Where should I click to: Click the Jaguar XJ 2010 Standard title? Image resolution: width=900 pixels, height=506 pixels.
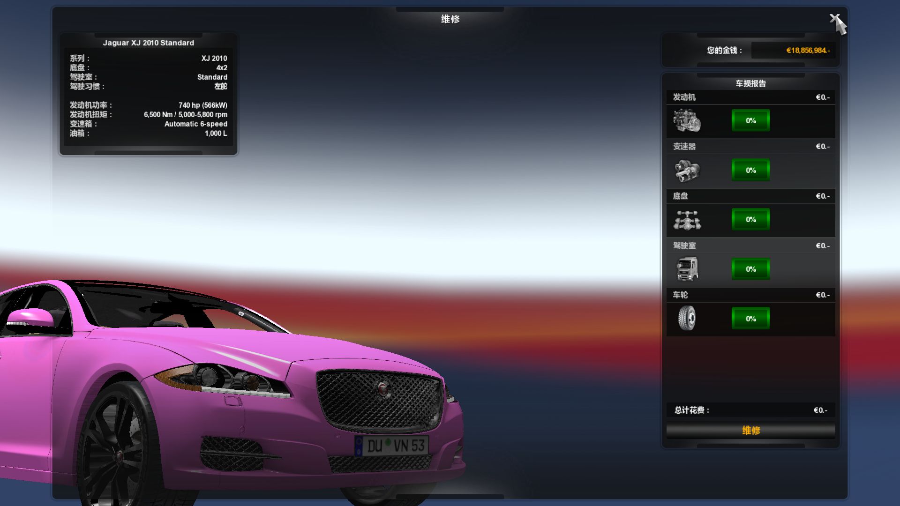pos(149,43)
